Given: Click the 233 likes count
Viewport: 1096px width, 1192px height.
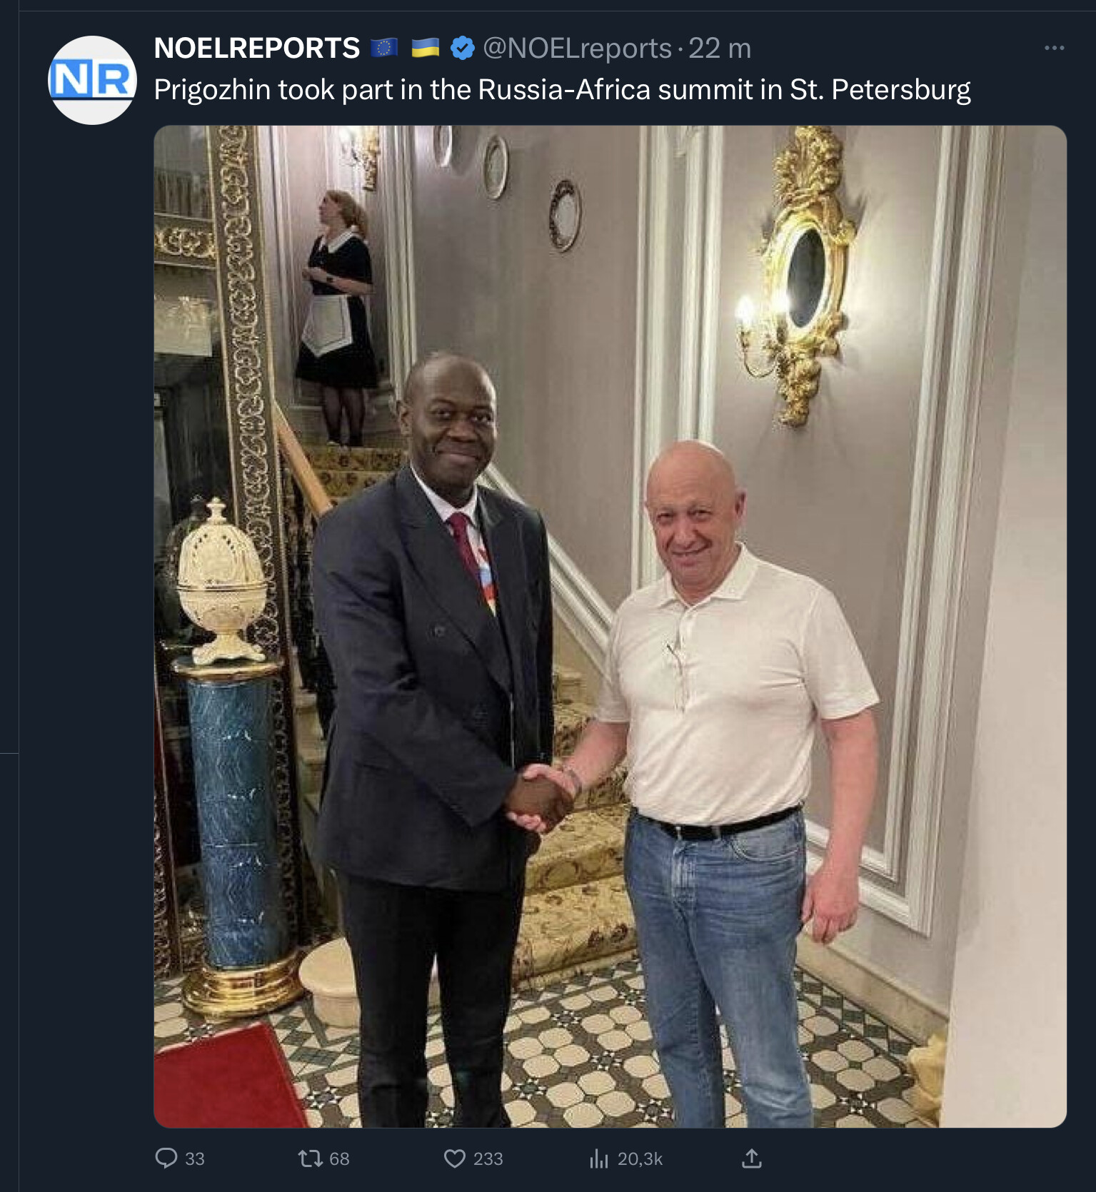Looking at the screenshot, I should tap(488, 1158).
